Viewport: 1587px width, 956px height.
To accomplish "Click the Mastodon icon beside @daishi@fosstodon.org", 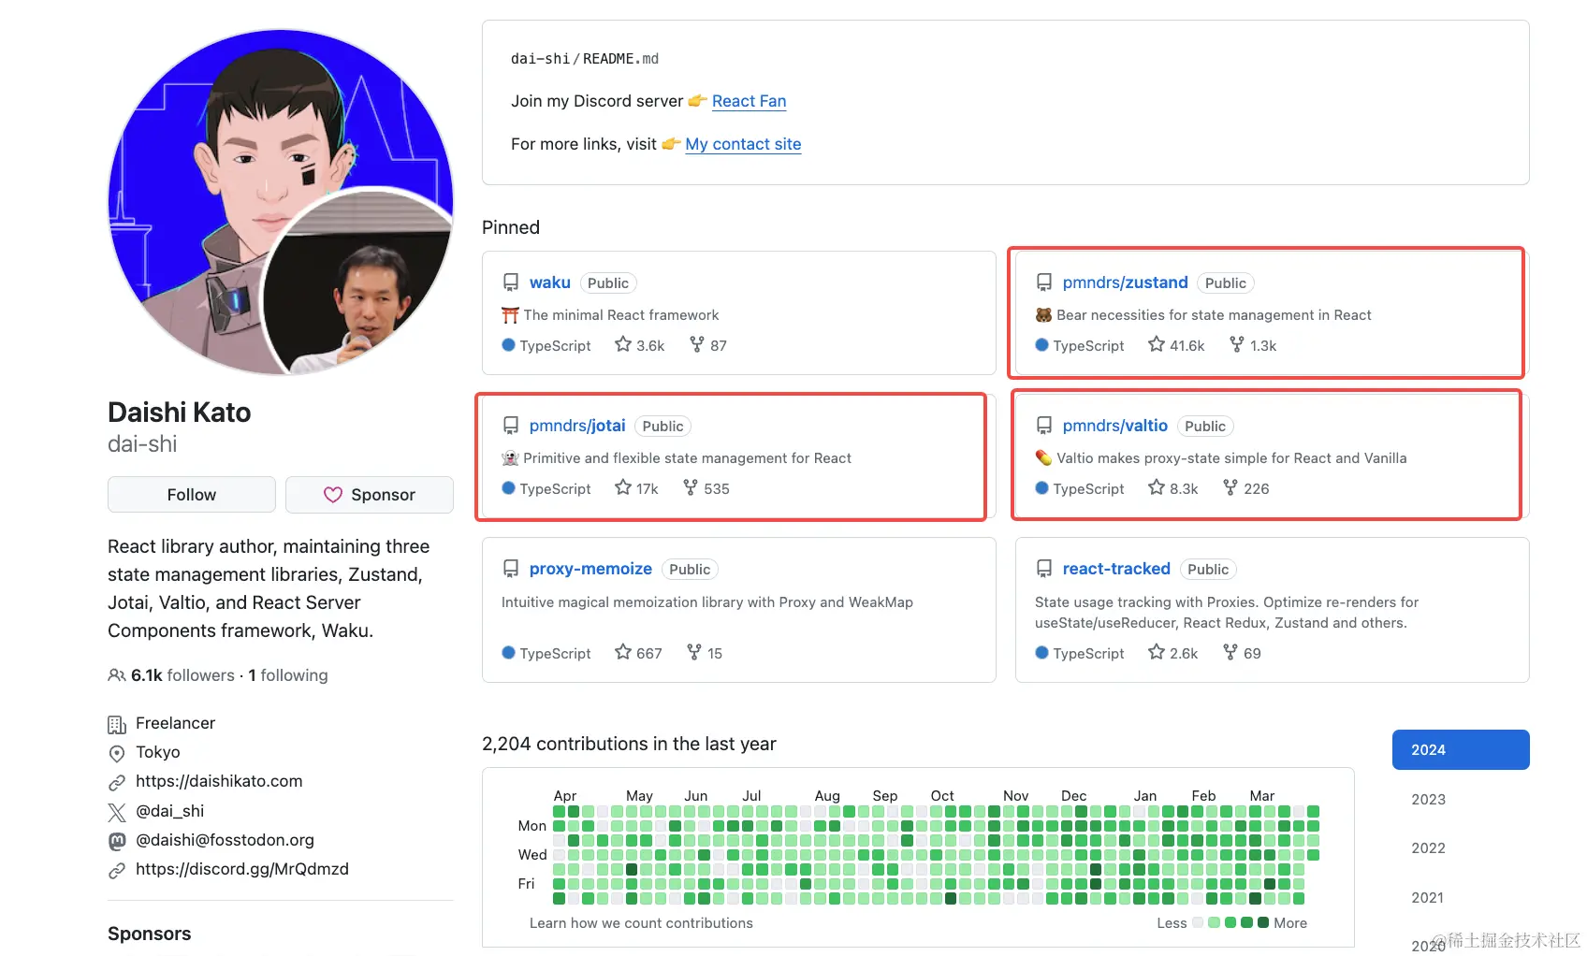I will coord(117,841).
